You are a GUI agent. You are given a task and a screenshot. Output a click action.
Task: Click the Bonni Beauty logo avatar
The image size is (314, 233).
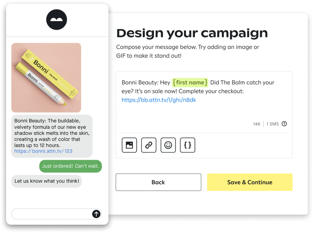click(57, 19)
